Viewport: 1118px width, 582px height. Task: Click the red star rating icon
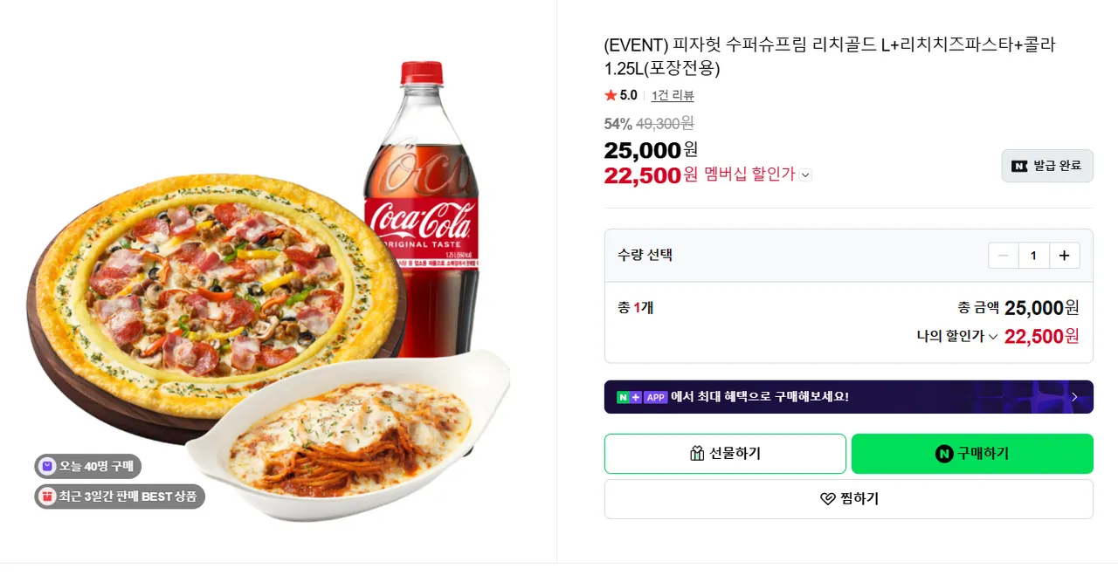(611, 95)
